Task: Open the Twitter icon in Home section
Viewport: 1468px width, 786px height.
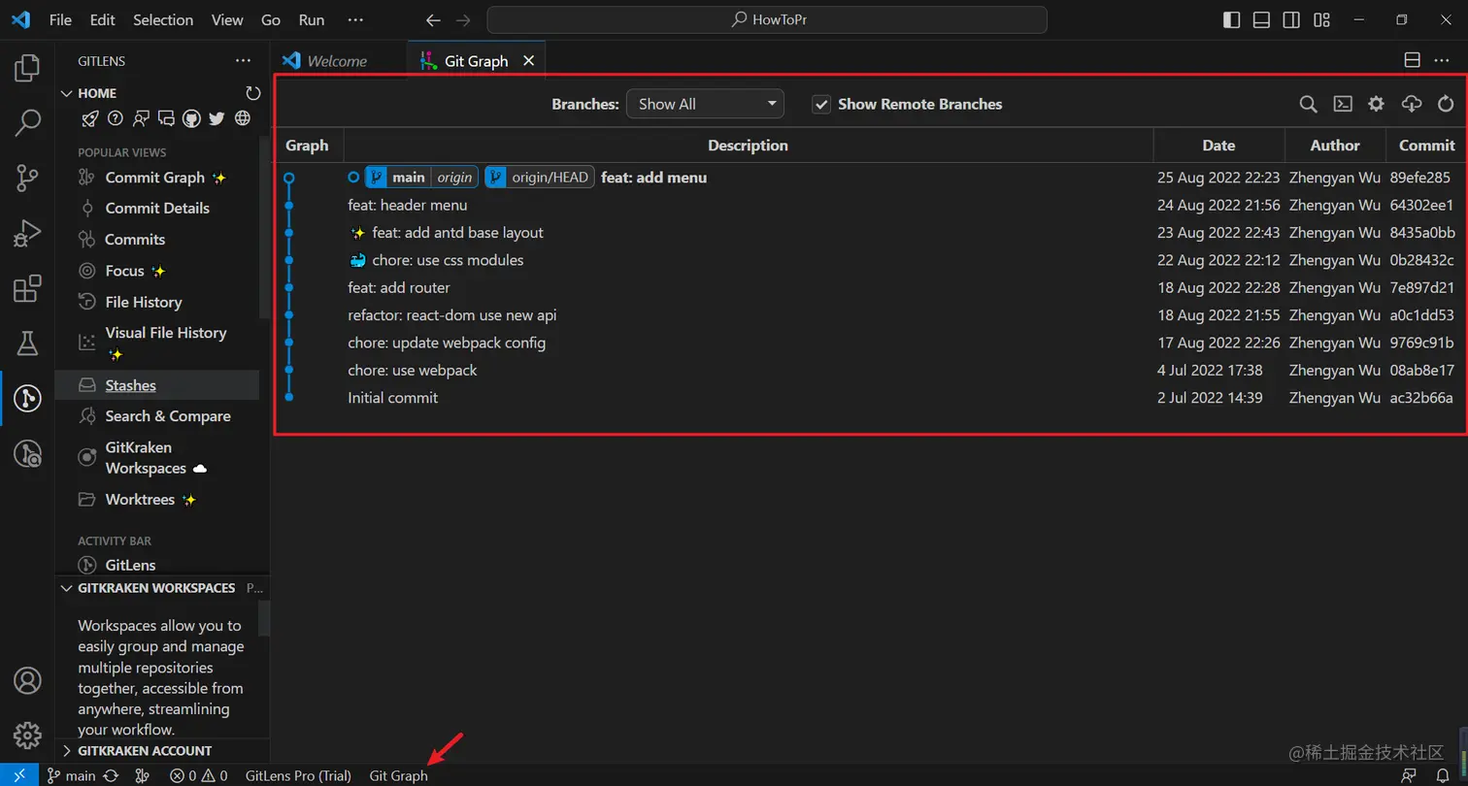Action: click(217, 118)
